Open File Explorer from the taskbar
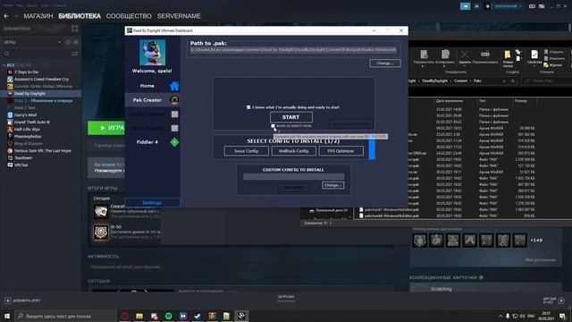 (139, 316)
